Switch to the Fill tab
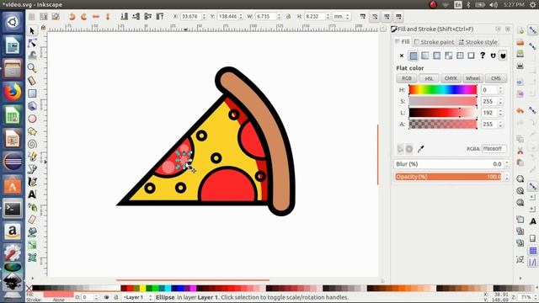The image size is (539, 303). (x=403, y=42)
